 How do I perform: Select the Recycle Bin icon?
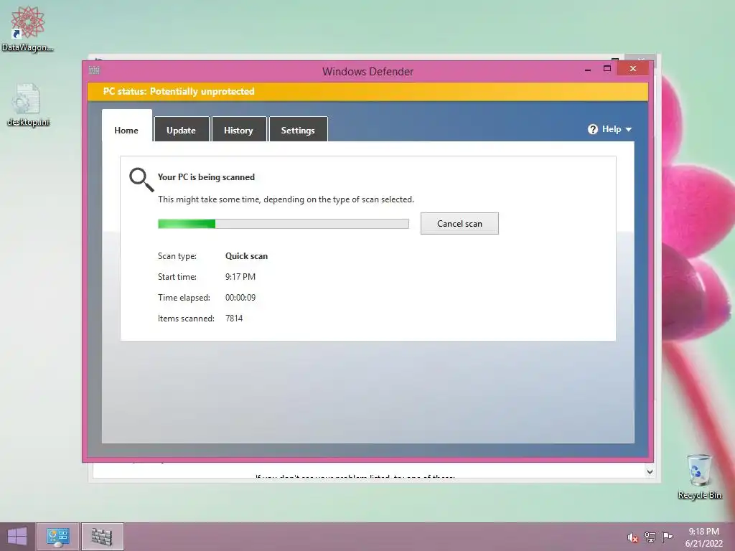699,476
